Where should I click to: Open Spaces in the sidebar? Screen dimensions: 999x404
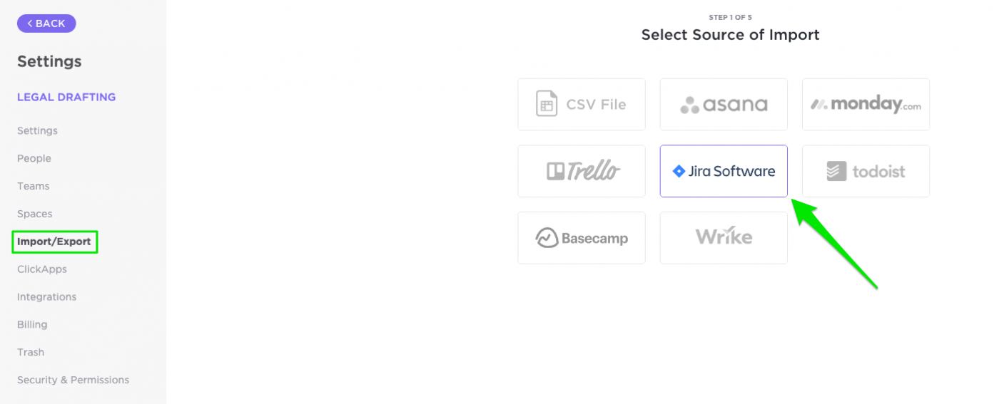tap(35, 214)
